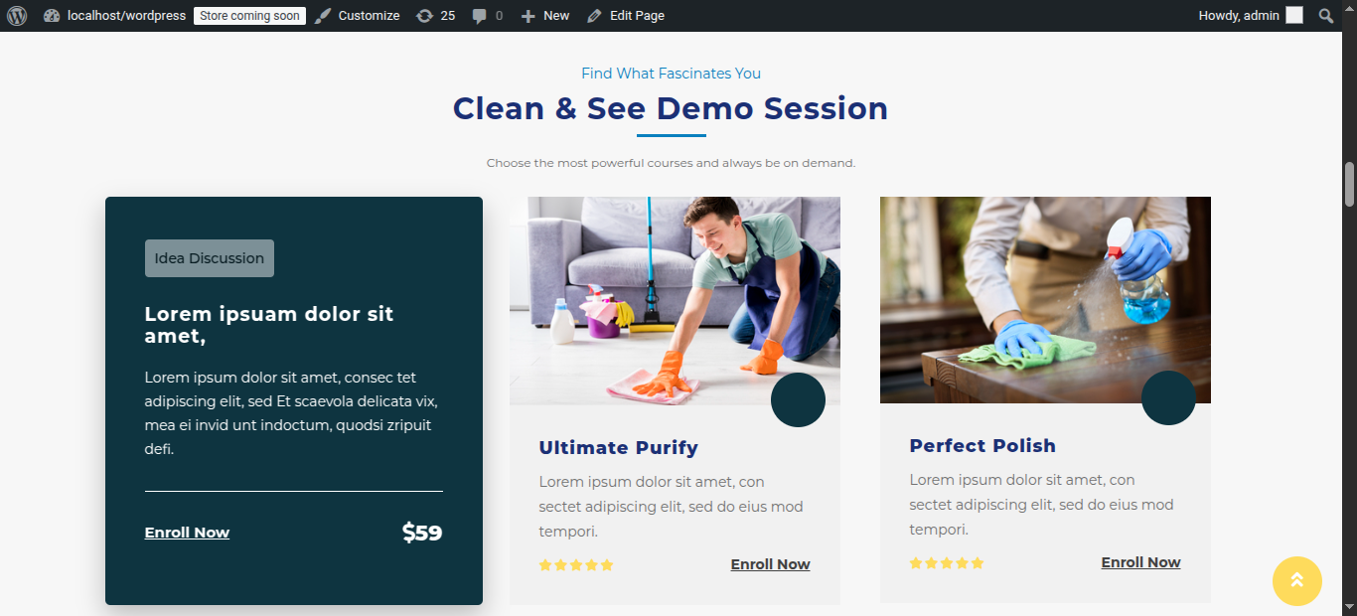1357x616 pixels.
Task: Click the star rating under Ultimate Purify
Action: [576, 565]
